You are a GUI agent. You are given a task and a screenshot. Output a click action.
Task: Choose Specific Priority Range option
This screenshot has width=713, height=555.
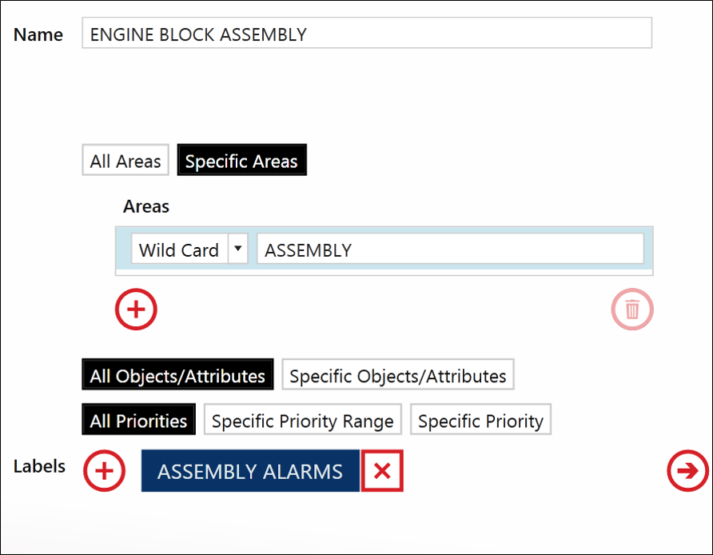pos(303,419)
